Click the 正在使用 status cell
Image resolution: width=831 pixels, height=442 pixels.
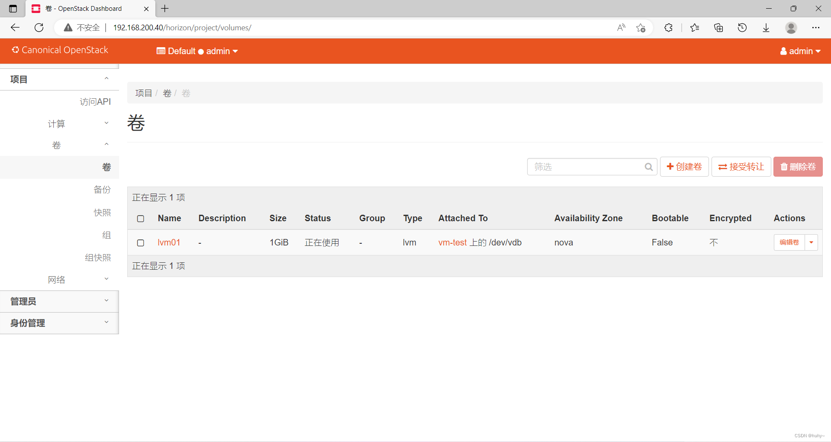(322, 242)
